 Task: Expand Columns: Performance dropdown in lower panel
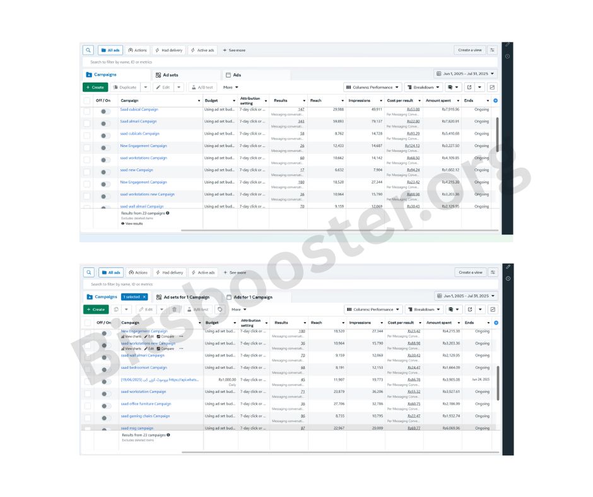[373, 310]
